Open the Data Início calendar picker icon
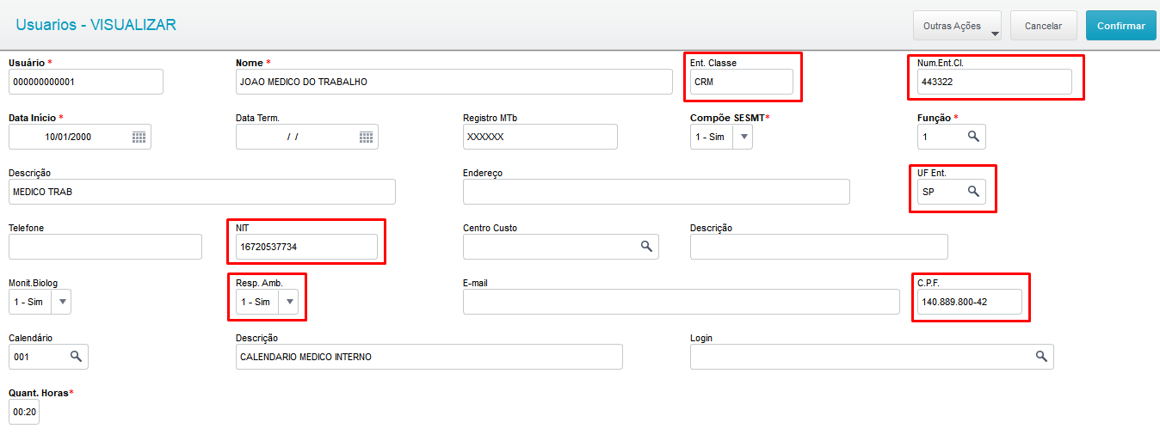 (139, 137)
